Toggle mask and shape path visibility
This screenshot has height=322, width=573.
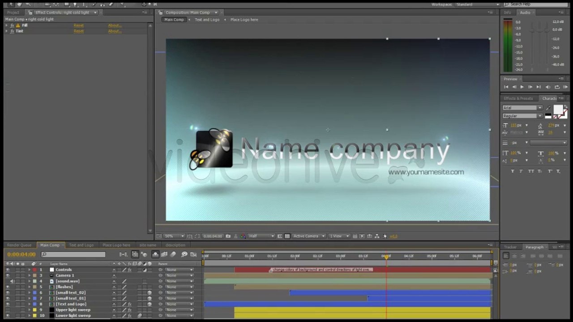(x=197, y=236)
